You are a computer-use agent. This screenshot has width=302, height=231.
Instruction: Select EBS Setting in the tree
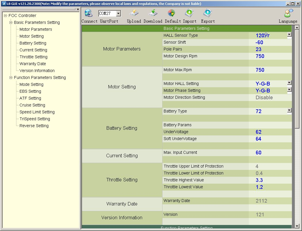(x=30, y=91)
